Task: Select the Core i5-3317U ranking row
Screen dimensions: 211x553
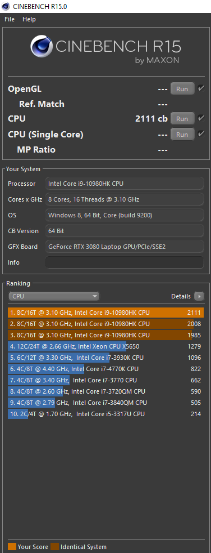Action: (x=105, y=414)
